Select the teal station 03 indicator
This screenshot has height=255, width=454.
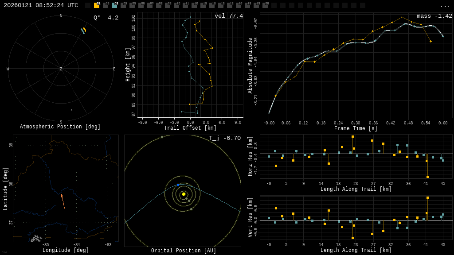click(x=114, y=5)
